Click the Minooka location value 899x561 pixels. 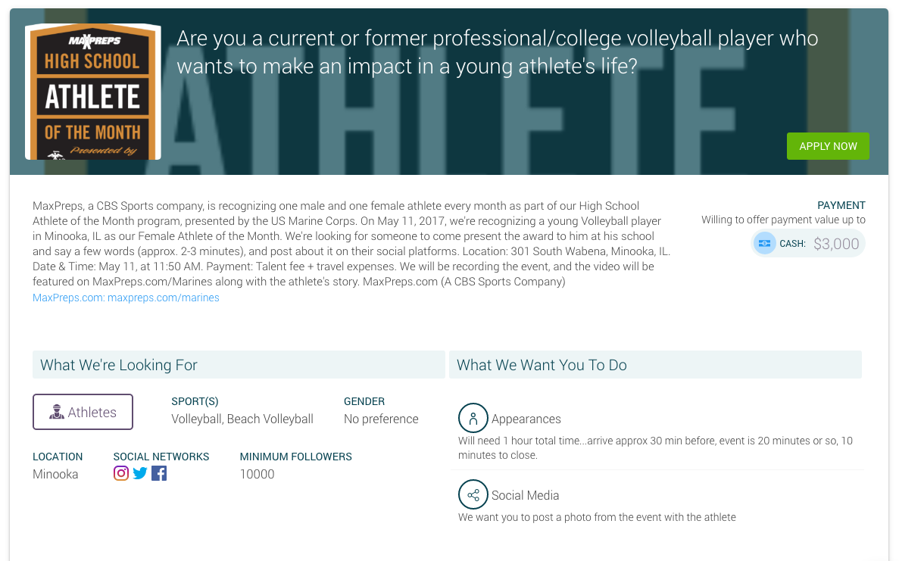55,475
